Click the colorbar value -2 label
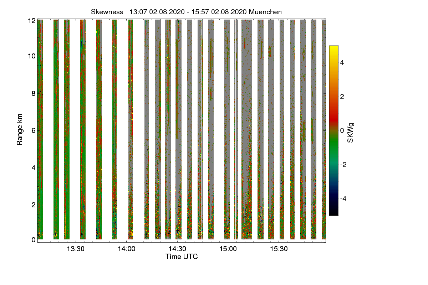Image resolution: width=428 pixels, height=285 pixels. (343, 165)
